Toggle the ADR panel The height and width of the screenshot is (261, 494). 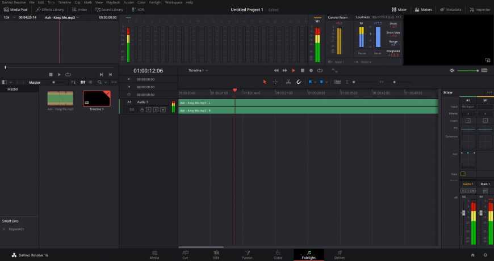click(x=137, y=10)
